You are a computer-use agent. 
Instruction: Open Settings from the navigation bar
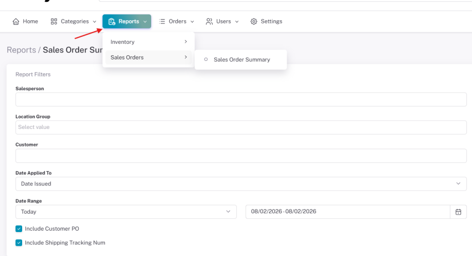(266, 21)
